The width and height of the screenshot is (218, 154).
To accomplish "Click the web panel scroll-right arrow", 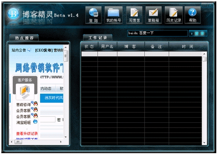I will 61,142.
